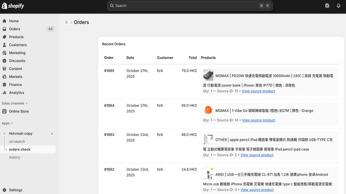Open the Sidekick assistant icon in top bar
This screenshot has height=194, width=346.
click(327, 6)
